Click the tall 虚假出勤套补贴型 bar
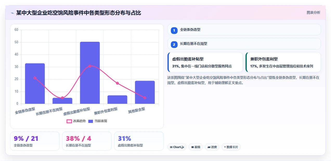 90,73
